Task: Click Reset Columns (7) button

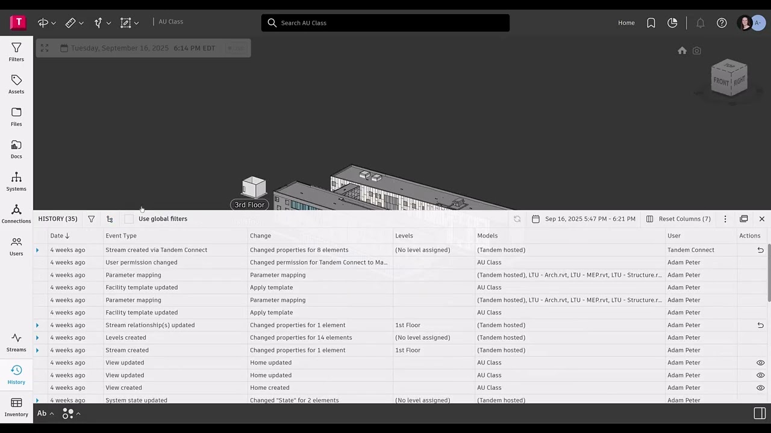Action: coord(678,219)
